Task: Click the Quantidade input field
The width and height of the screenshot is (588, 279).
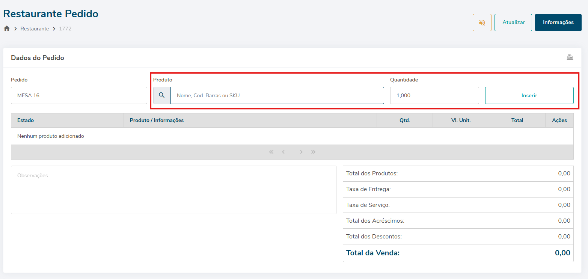Action: coord(434,95)
